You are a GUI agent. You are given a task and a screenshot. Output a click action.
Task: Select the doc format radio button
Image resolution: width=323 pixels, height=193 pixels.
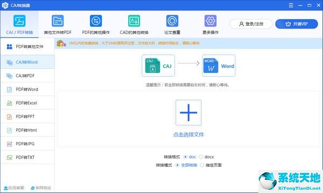(185, 157)
